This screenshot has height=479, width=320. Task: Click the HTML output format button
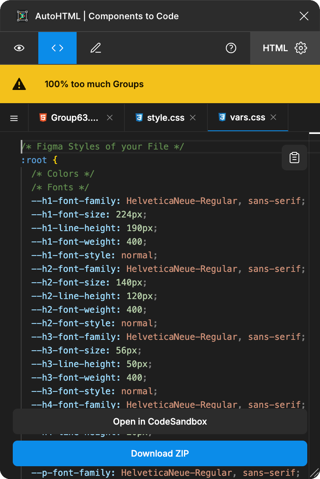click(x=275, y=48)
